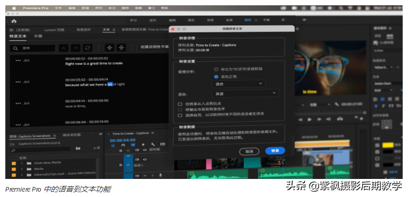Select the 音轨正常 radio option
Screen dimensions: 408x197
[x=216, y=77]
